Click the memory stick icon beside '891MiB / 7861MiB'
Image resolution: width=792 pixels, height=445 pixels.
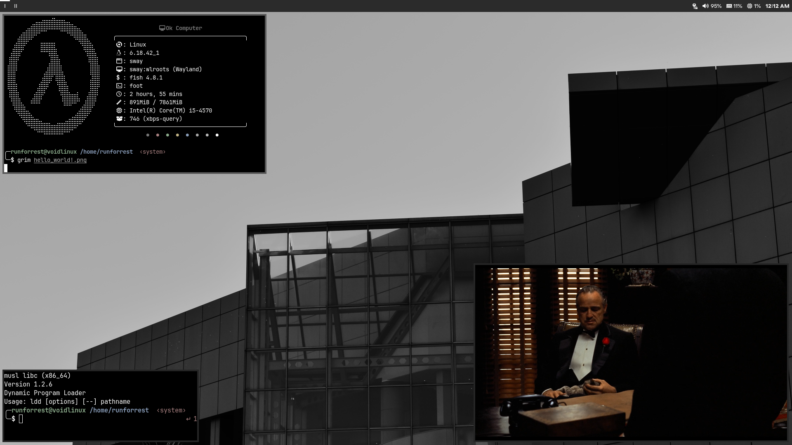(119, 102)
